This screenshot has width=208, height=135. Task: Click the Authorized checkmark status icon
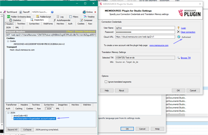point(178,37)
